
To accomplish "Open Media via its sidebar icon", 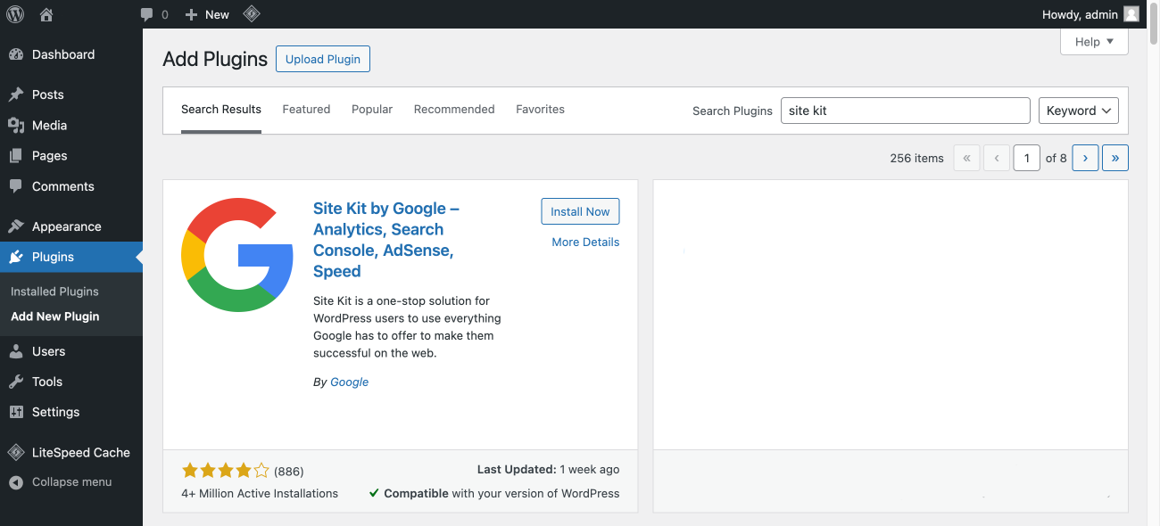I will (18, 125).
